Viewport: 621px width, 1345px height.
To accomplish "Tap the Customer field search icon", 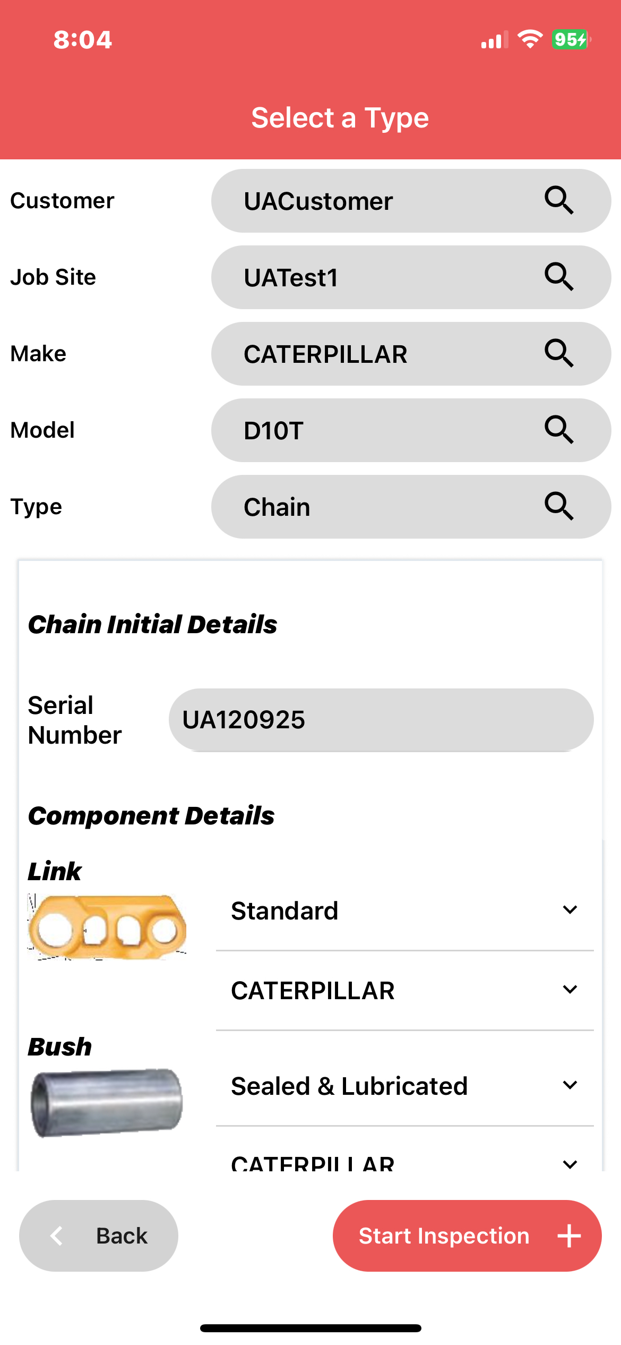I will 559,200.
